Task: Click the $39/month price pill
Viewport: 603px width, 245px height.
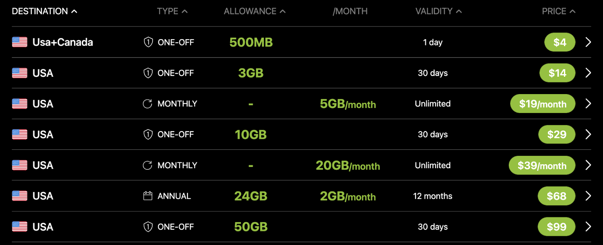Action: pyautogui.click(x=542, y=165)
